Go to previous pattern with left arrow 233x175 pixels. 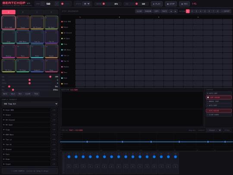pyautogui.click(x=171, y=11)
